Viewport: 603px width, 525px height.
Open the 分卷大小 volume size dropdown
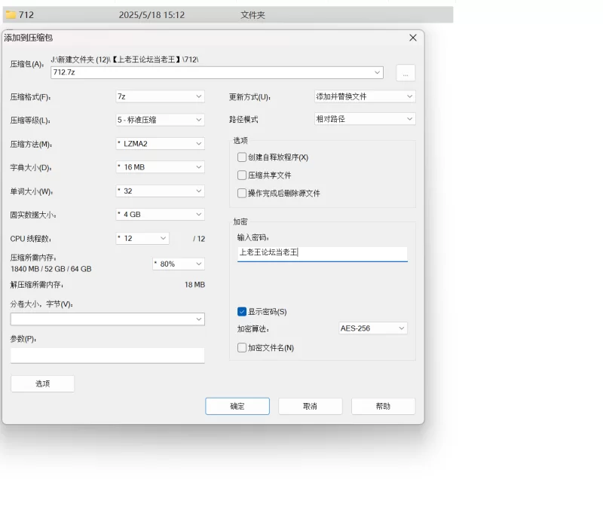click(107, 319)
